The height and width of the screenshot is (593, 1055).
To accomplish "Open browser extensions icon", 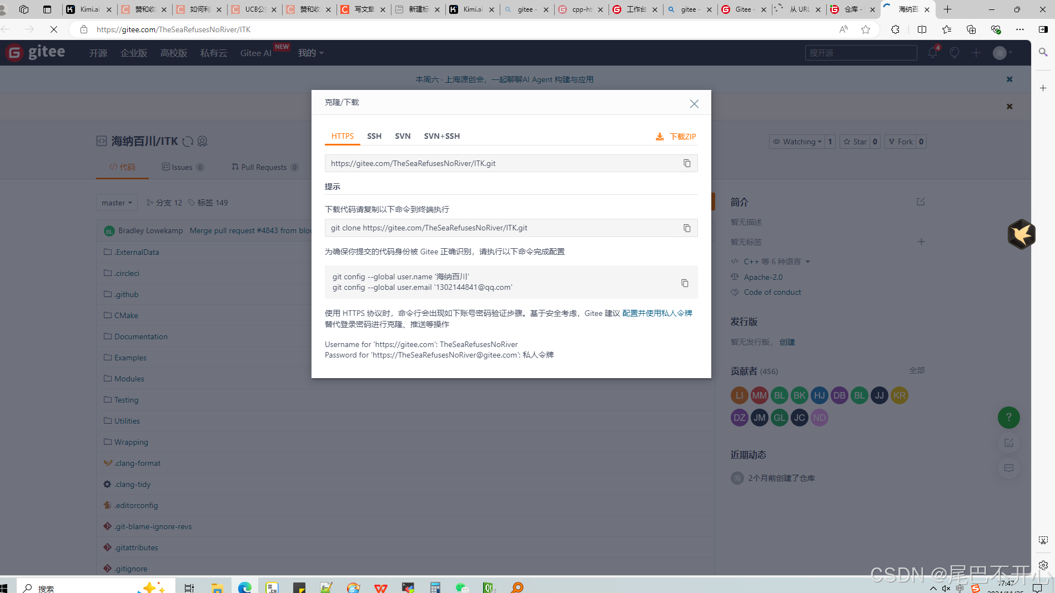I will click(x=895, y=29).
